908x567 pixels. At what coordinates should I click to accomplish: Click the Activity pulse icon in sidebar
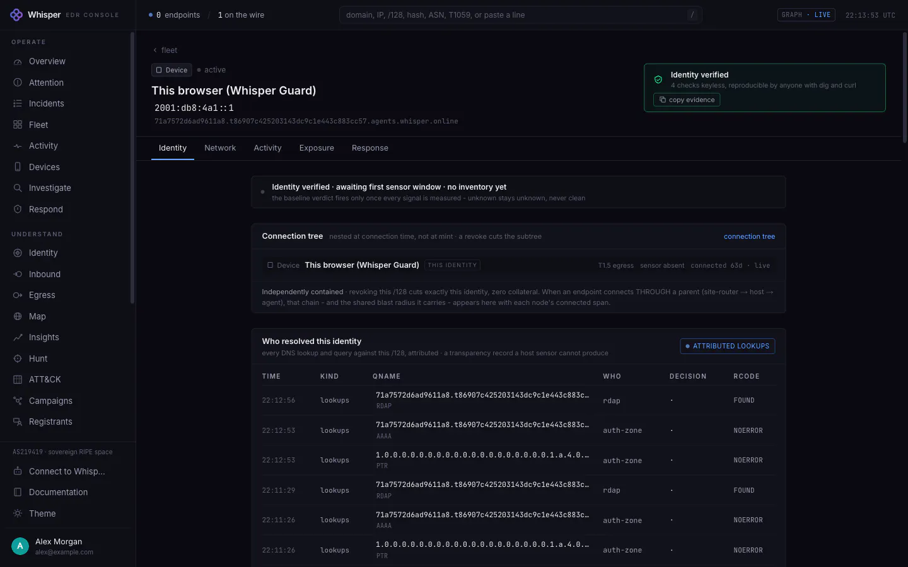pos(18,146)
